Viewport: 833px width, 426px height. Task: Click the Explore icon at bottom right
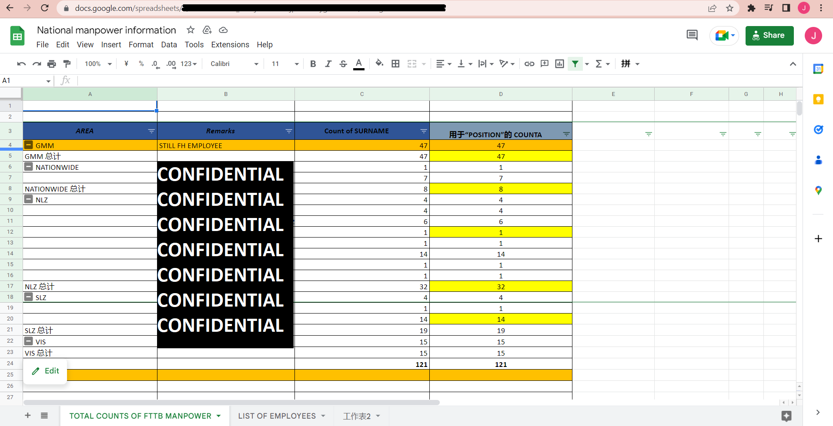click(x=786, y=416)
